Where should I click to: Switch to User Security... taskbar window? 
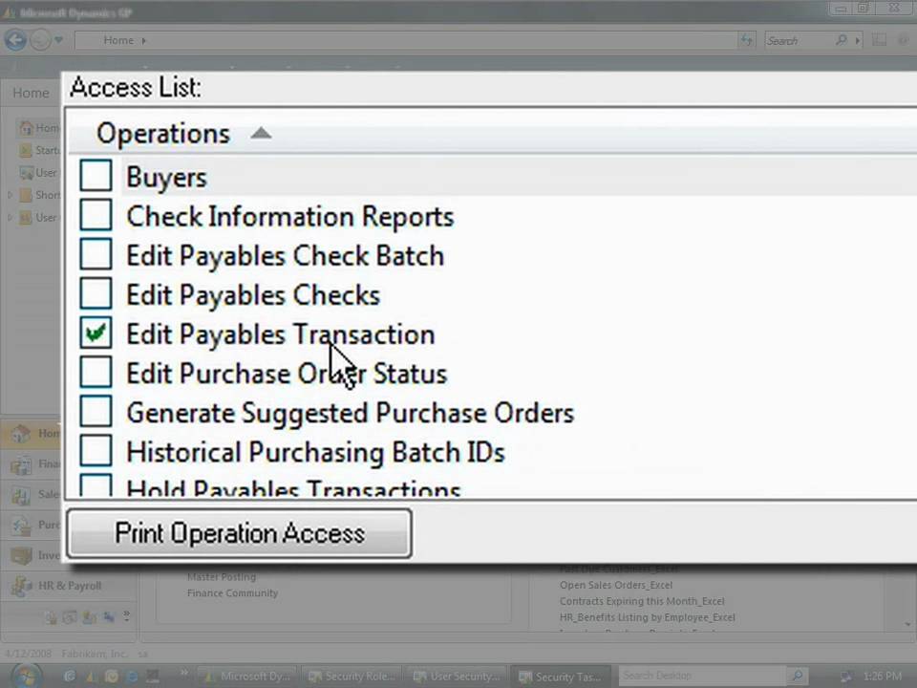458,677
